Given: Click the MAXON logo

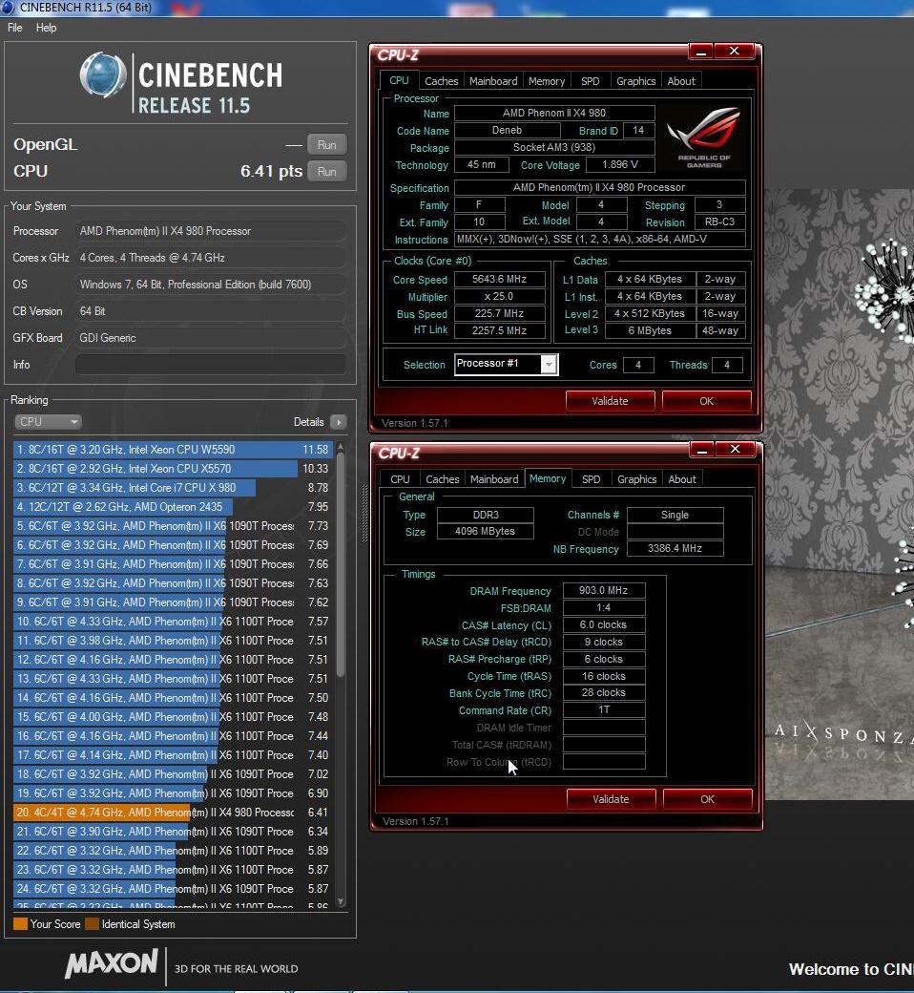Looking at the screenshot, I should click(112, 963).
